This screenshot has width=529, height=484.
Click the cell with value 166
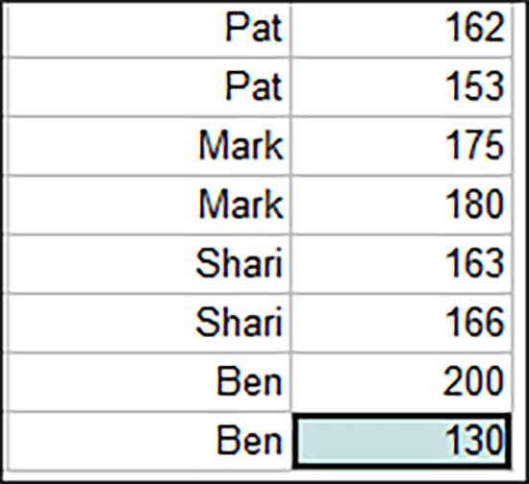pos(401,323)
